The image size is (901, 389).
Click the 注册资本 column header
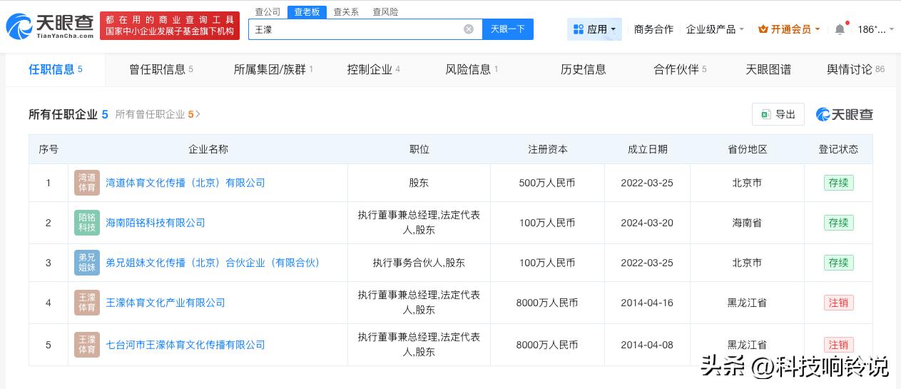548,149
